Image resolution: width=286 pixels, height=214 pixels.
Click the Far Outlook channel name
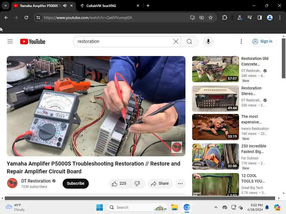[x=250, y=158]
